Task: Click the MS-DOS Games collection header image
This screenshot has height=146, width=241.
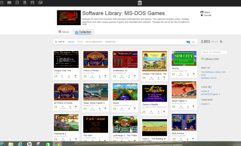Action: [69, 18]
